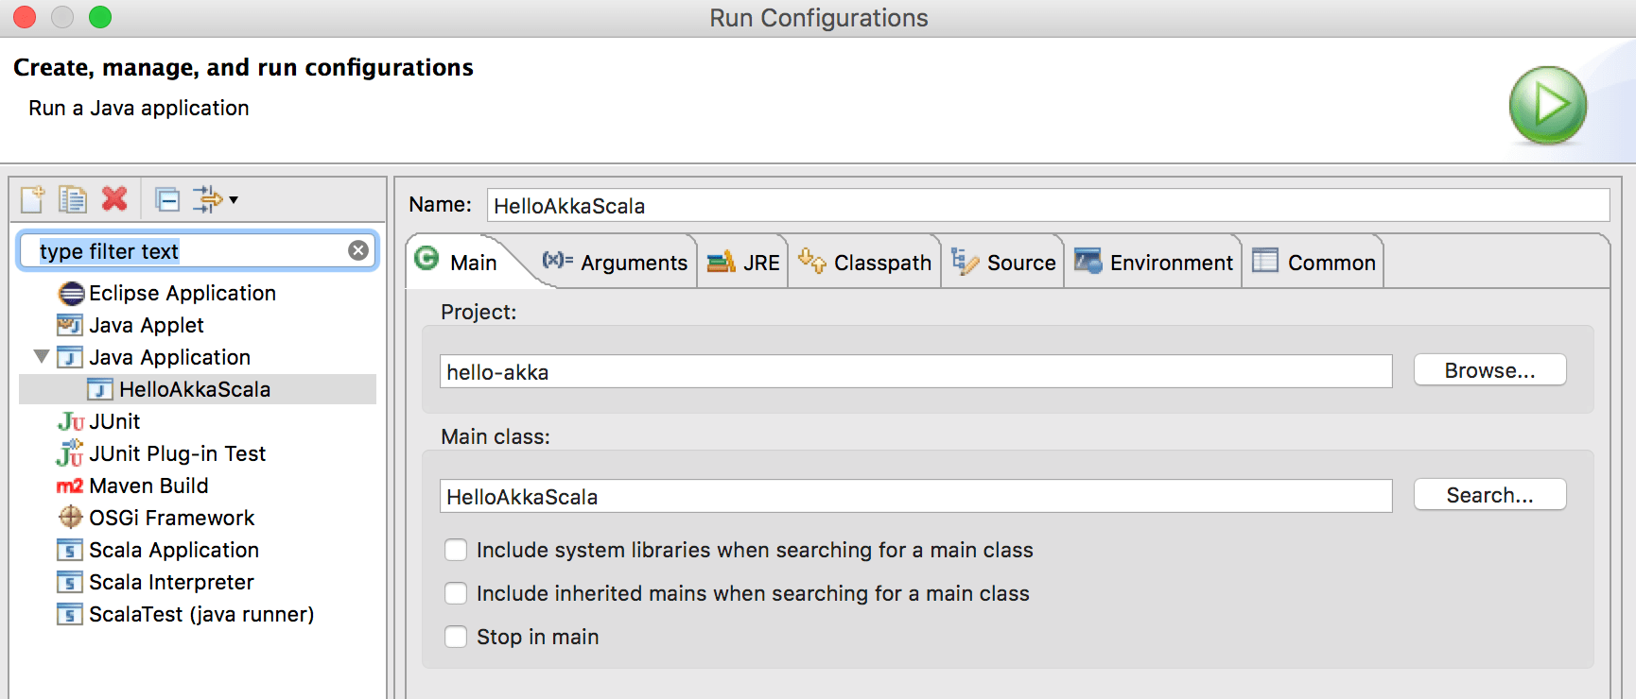
Task: Click the Duplicate launch configuration icon
Action: (73, 199)
